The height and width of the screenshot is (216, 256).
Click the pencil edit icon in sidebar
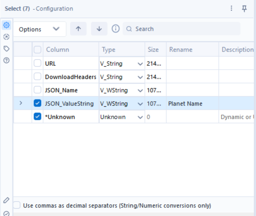[x=6, y=200]
